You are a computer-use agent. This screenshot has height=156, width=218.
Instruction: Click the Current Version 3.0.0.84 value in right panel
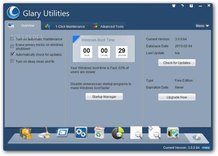tap(181, 39)
